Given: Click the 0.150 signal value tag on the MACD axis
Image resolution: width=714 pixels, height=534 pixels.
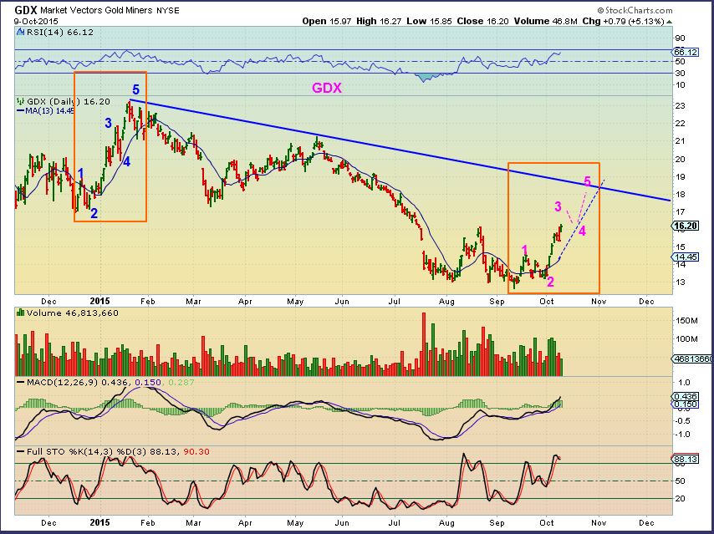Looking at the screenshot, I should coord(685,404).
